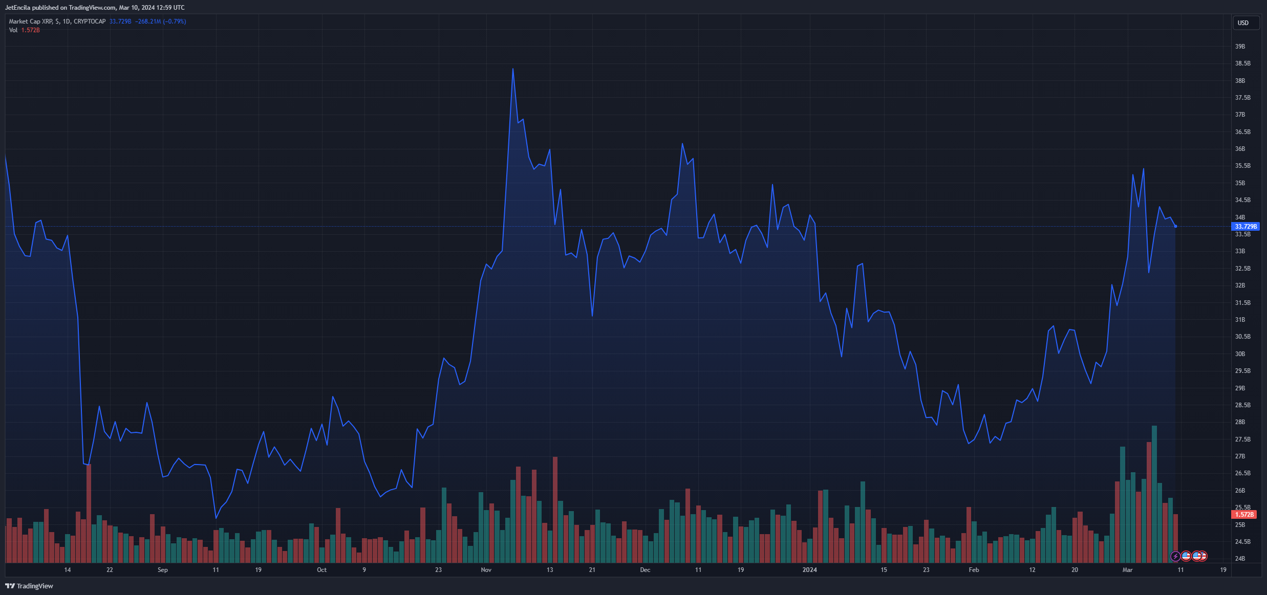
Task: Click the 26.5B price axis label
Action: [1242, 473]
